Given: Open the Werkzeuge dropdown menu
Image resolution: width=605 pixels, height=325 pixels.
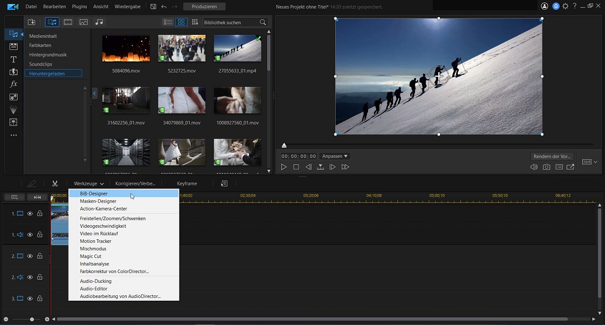Looking at the screenshot, I should [89, 183].
